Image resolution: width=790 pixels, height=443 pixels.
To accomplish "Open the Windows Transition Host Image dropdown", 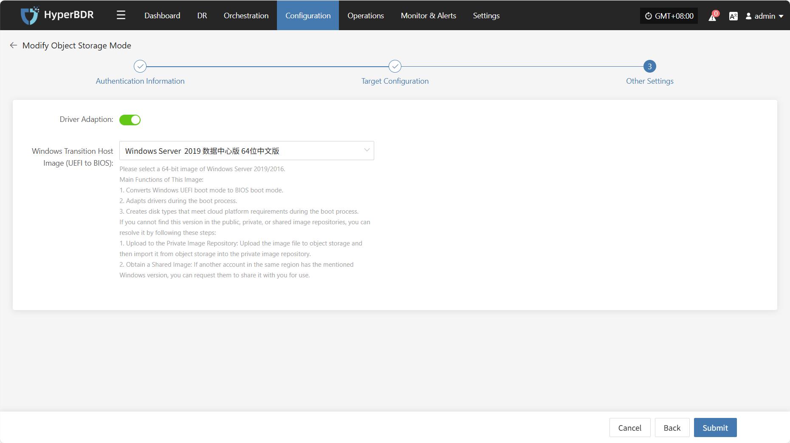I will point(247,151).
